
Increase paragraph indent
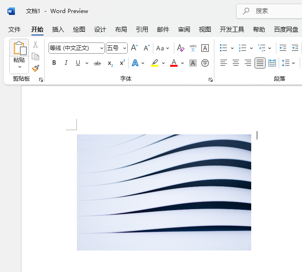click(295, 48)
